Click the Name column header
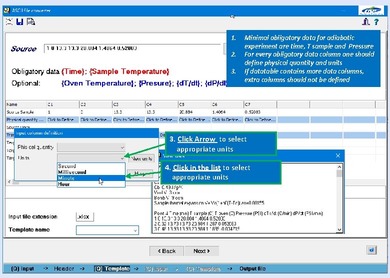 26,104
